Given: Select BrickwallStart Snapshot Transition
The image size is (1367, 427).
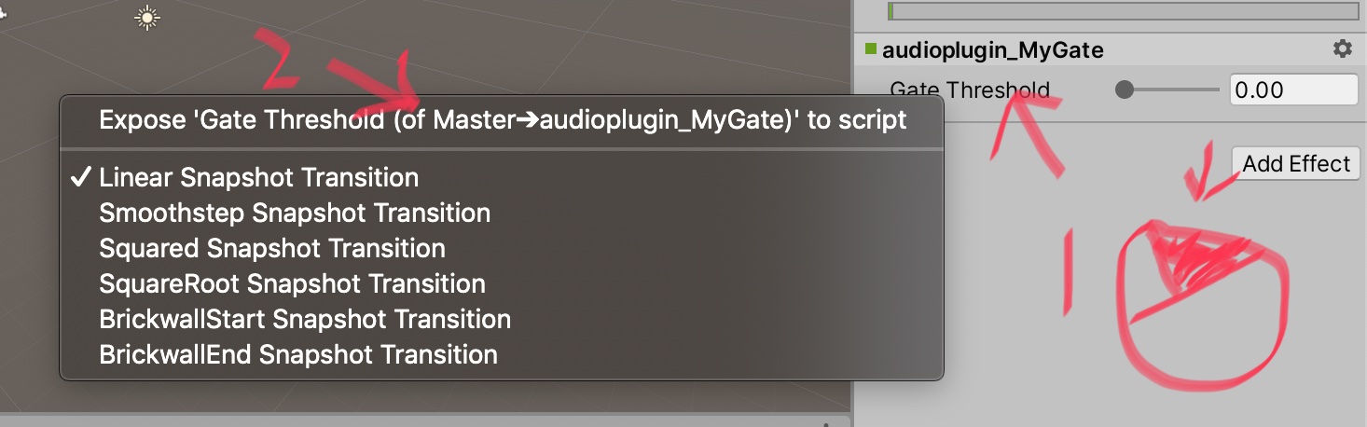Looking at the screenshot, I should (305, 319).
